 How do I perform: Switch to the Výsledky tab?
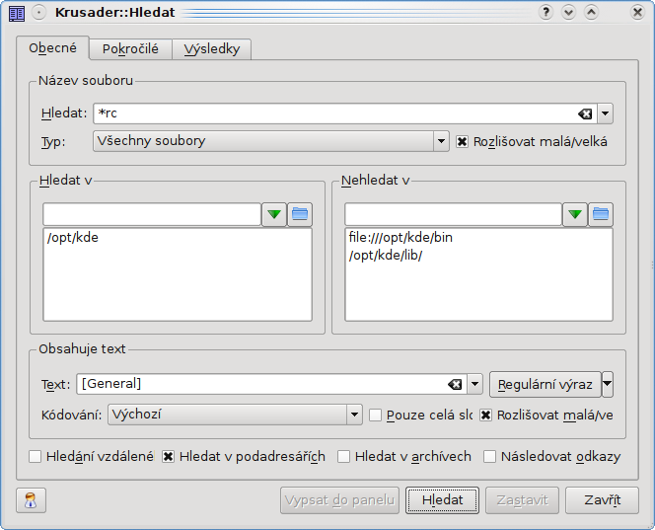[x=212, y=49]
